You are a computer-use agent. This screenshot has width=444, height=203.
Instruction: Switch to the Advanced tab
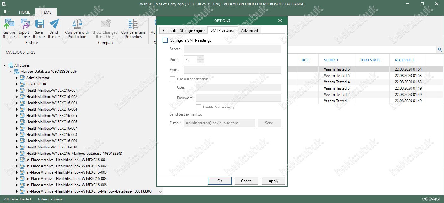tap(250, 31)
